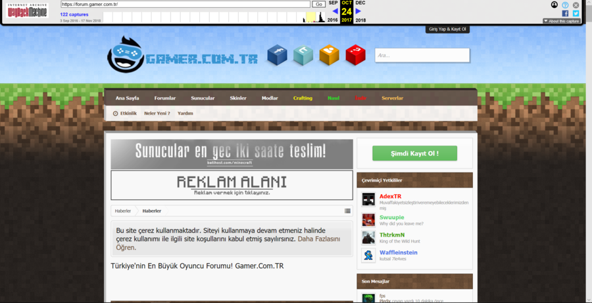Close the Wayback toolbar
This screenshot has width=592, height=303.
(576, 5)
